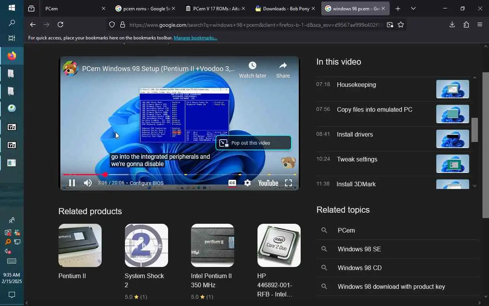Open Task View on the taskbar
Screen dimensions: 489x306
[11, 38]
